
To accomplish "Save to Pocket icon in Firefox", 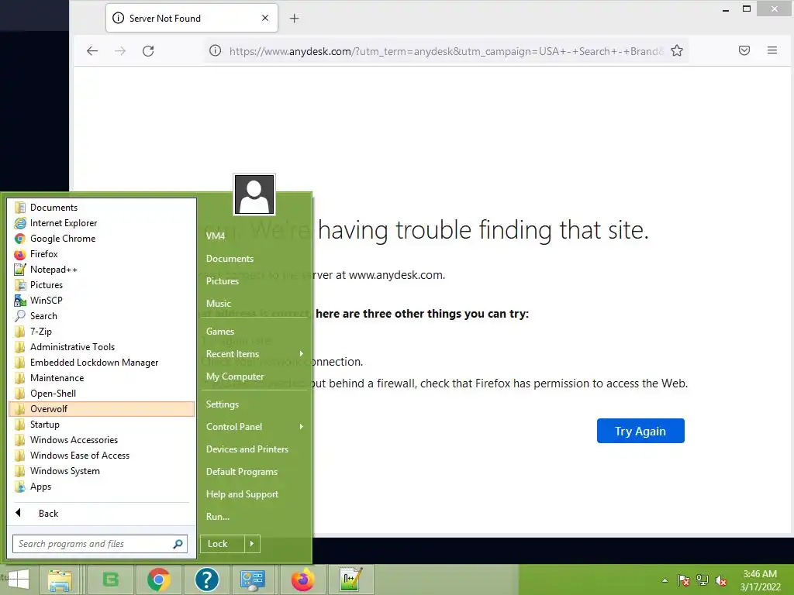I will [744, 50].
